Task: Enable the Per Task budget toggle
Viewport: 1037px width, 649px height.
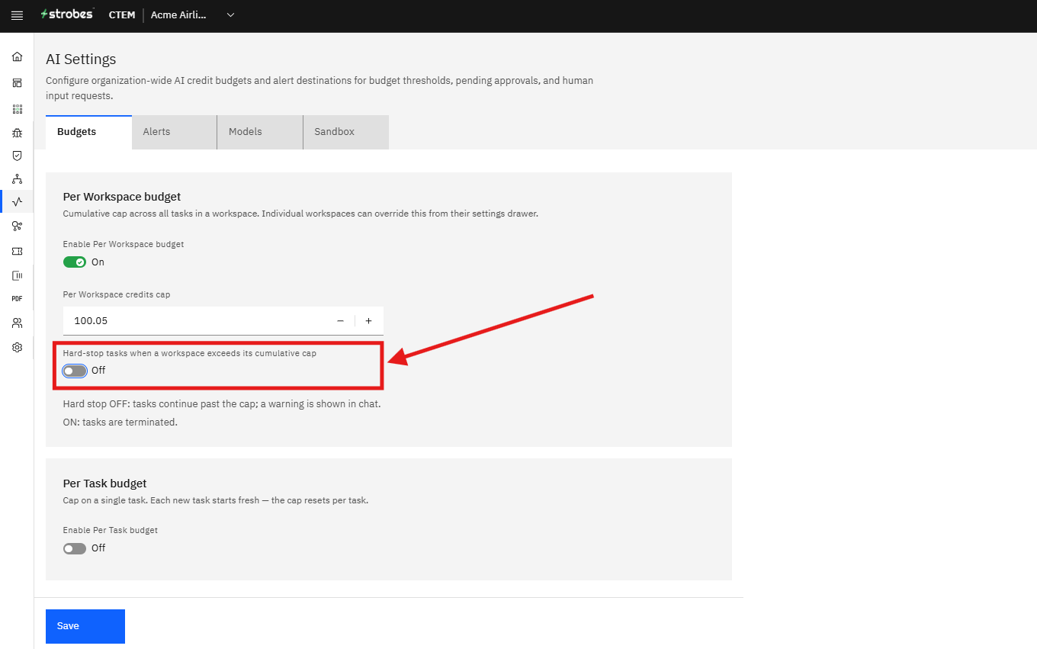Action: click(75, 548)
